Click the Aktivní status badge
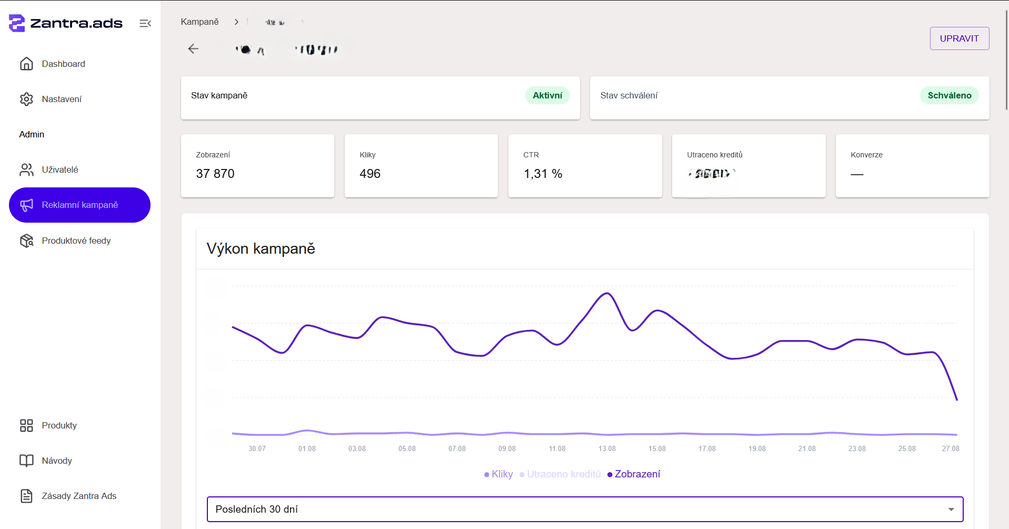The width and height of the screenshot is (1009, 529). coord(547,95)
